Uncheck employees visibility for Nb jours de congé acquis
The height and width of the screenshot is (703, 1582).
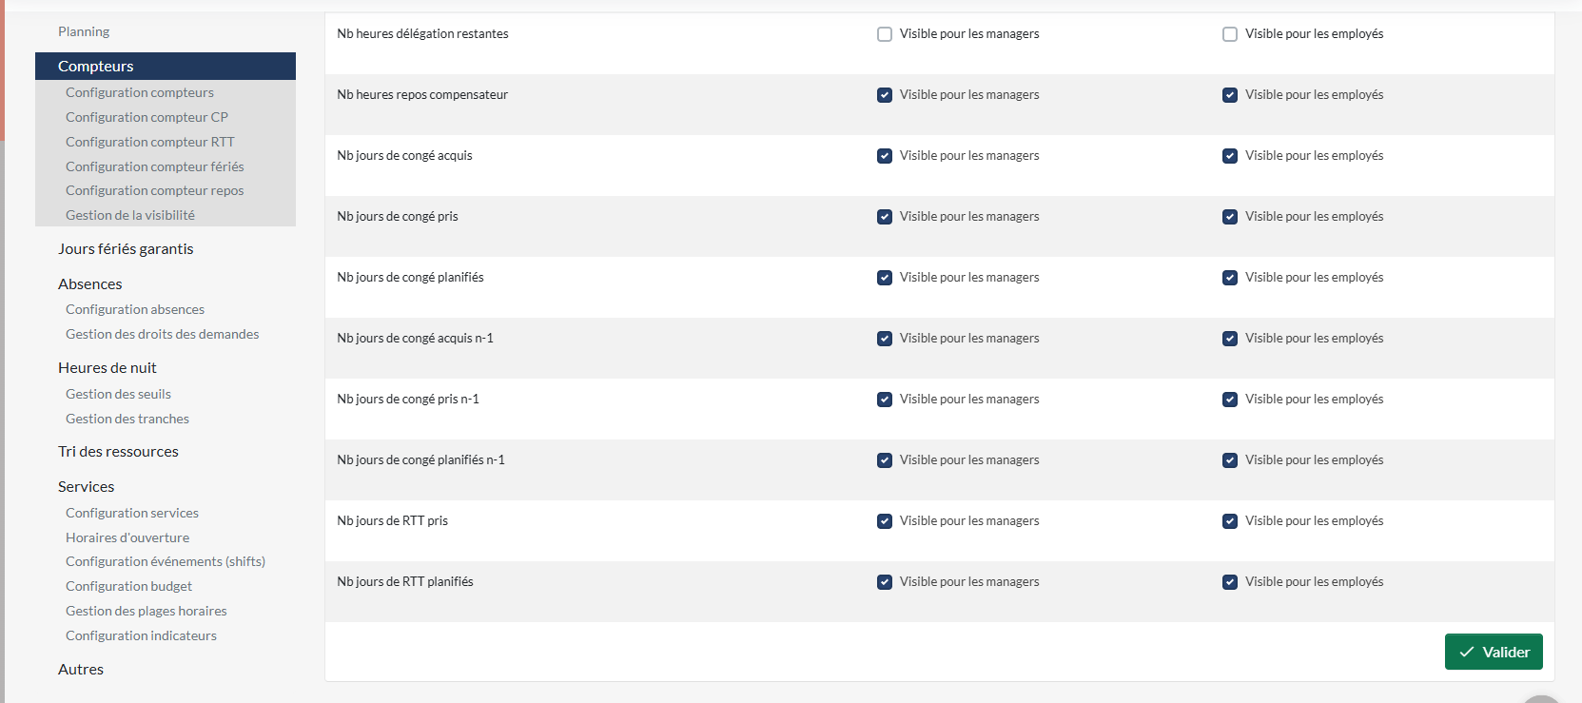pyautogui.click(x=1230, y=156)
